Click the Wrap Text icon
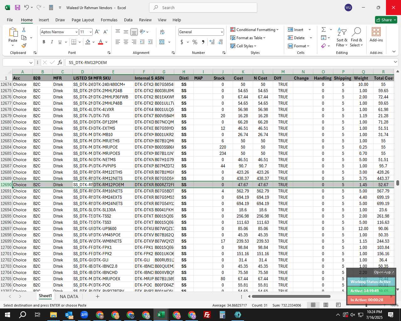This screenshot has width=401, height=321. 162,32
